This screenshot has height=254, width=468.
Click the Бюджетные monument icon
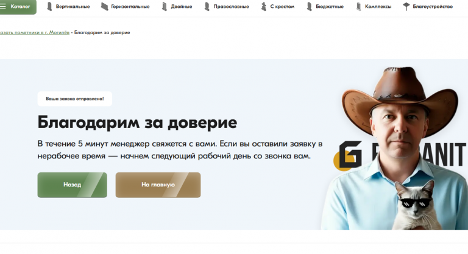point(309,6)
